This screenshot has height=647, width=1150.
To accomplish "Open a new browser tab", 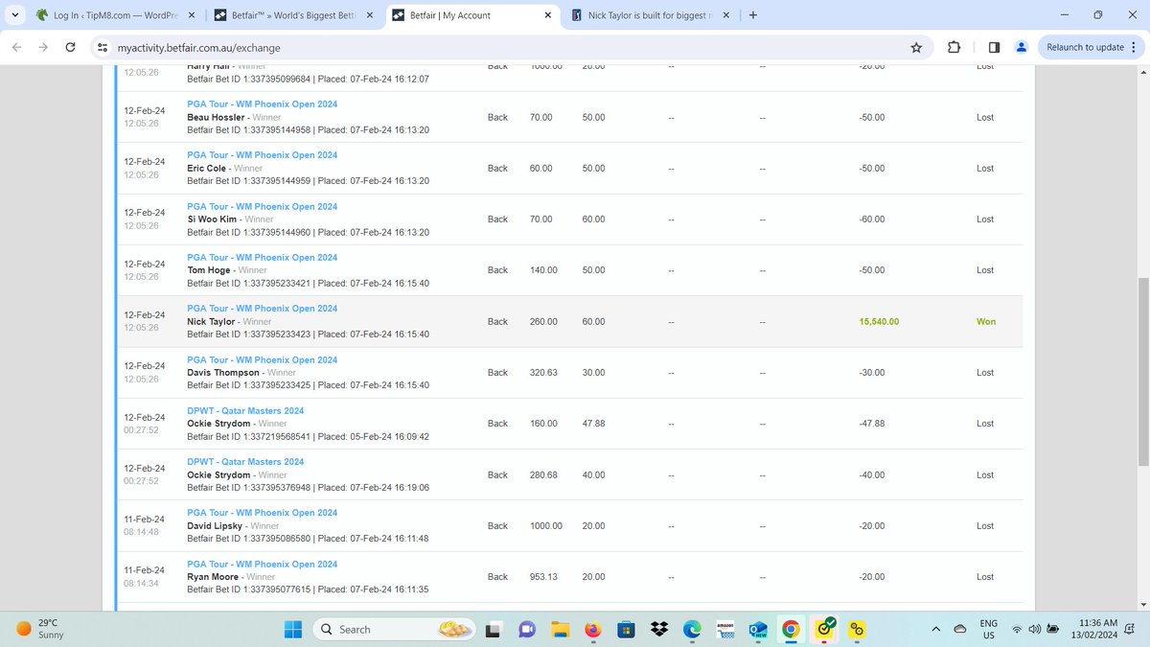I will (x=753, y=15).
